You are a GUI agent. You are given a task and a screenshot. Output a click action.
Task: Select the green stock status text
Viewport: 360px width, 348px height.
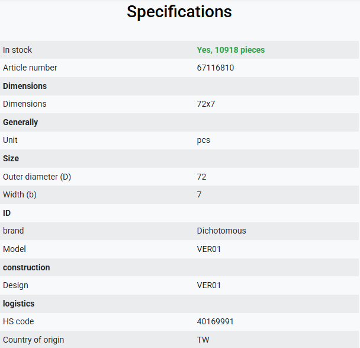(x=231, y=50)
